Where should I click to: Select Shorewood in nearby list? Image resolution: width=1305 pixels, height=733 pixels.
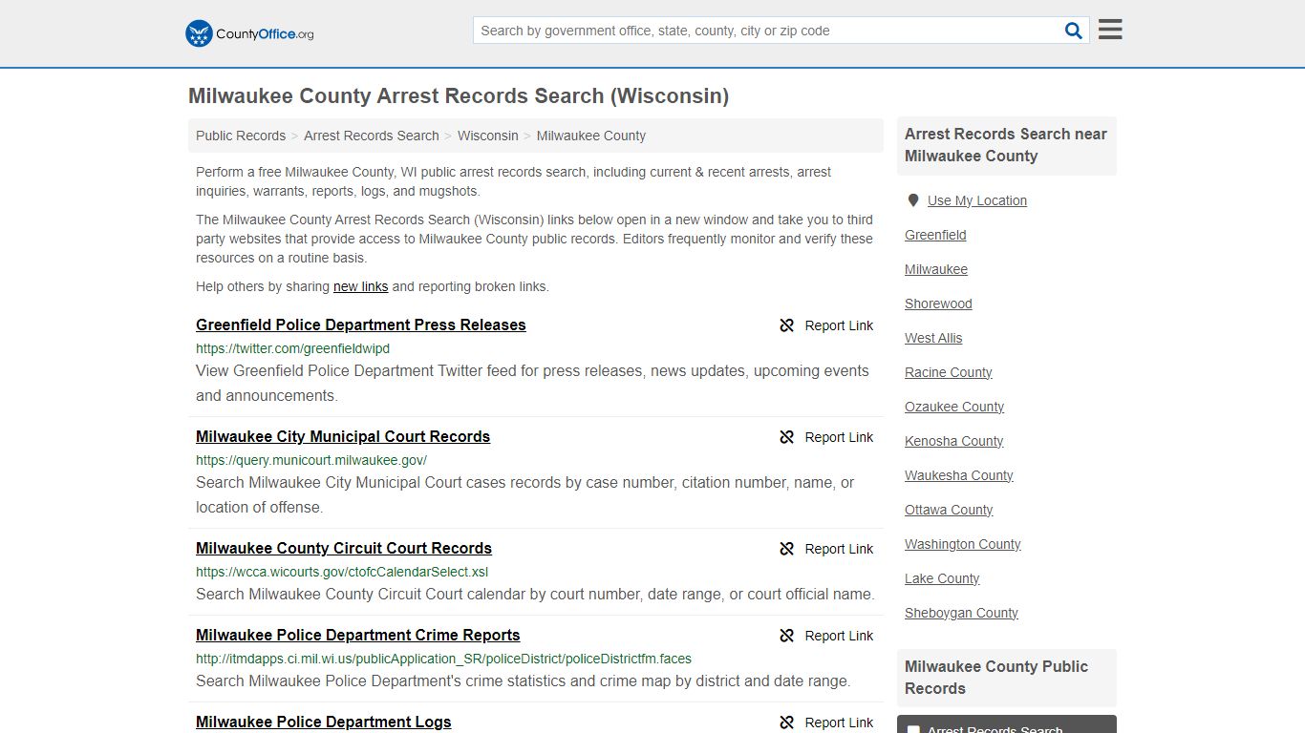938,304
